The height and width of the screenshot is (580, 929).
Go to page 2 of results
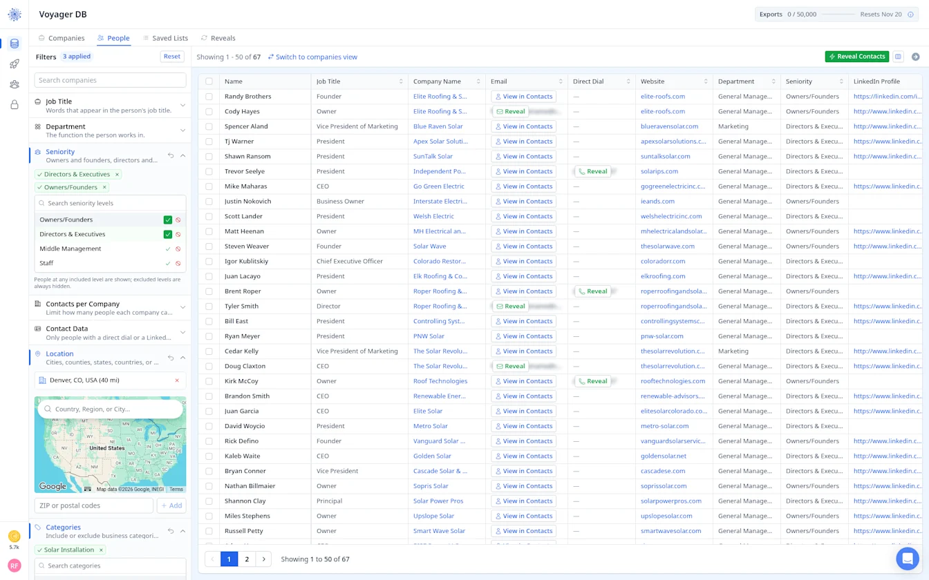pyautogui.click(x=247, y=559)
